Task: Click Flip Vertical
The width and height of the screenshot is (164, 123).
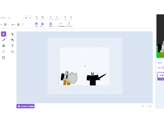Action: pyautogui.click(x=69, y=25)
